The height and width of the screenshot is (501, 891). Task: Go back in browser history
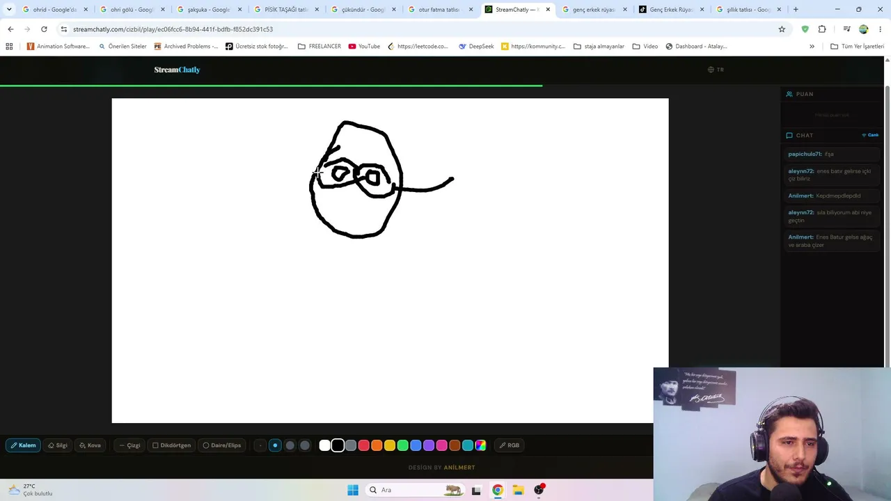[x=10, y=29]
